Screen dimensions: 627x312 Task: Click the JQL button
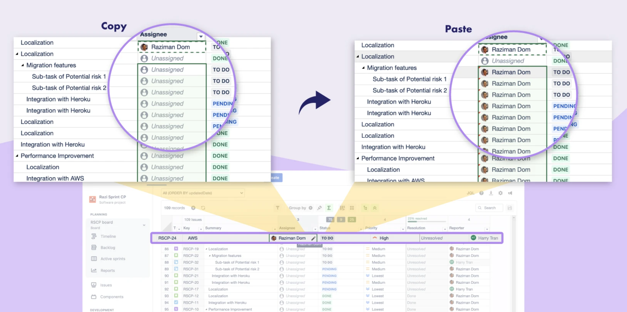[x=471, y=193]
